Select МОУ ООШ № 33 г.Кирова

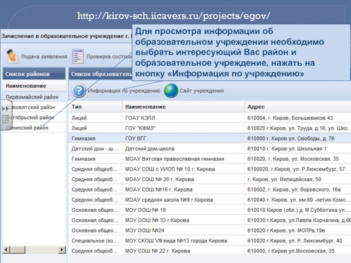(x=210, y=220)
